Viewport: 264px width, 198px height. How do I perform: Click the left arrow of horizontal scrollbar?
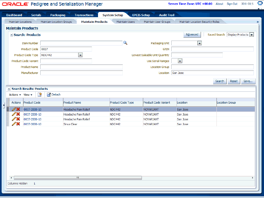coord(11,178)
